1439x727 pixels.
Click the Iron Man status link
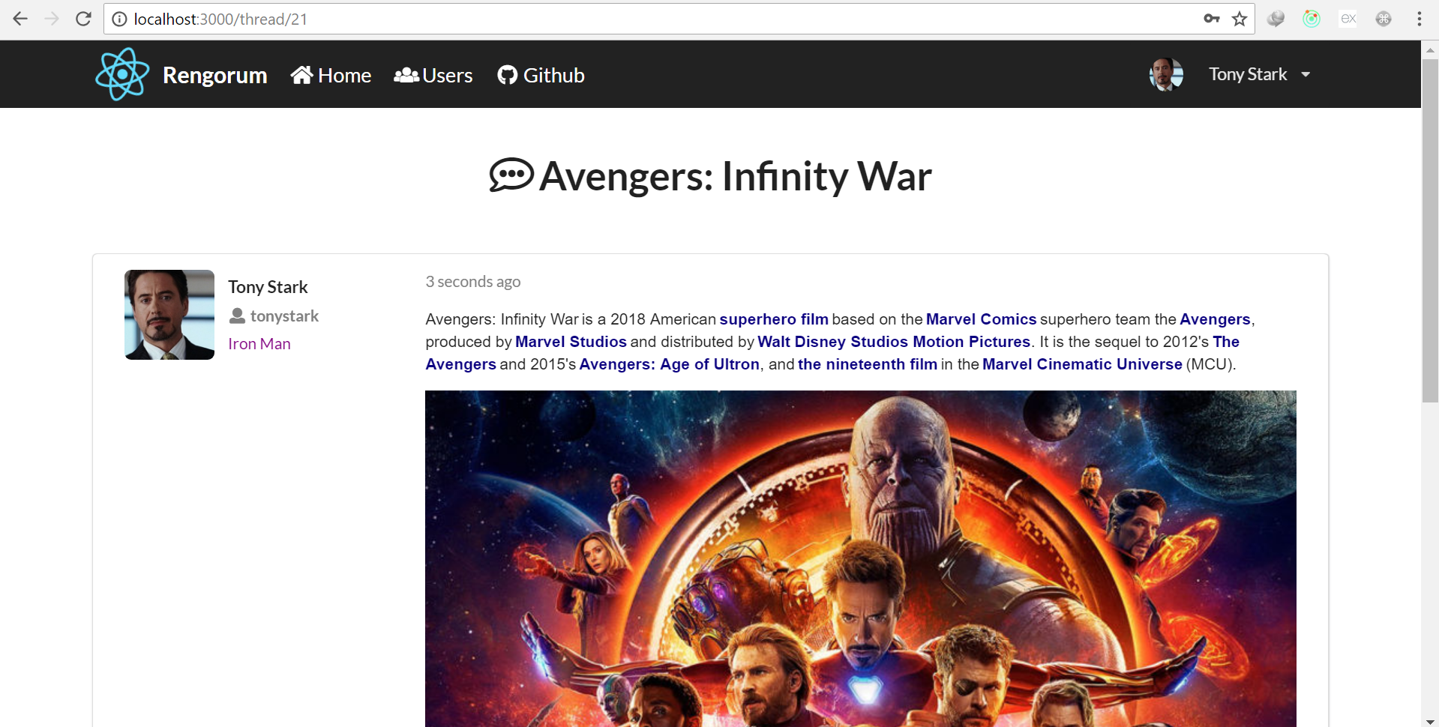coord(259,344)
